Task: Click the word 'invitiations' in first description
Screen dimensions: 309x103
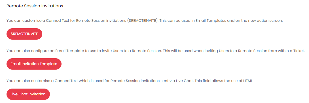Action: [x=117, y=21]
